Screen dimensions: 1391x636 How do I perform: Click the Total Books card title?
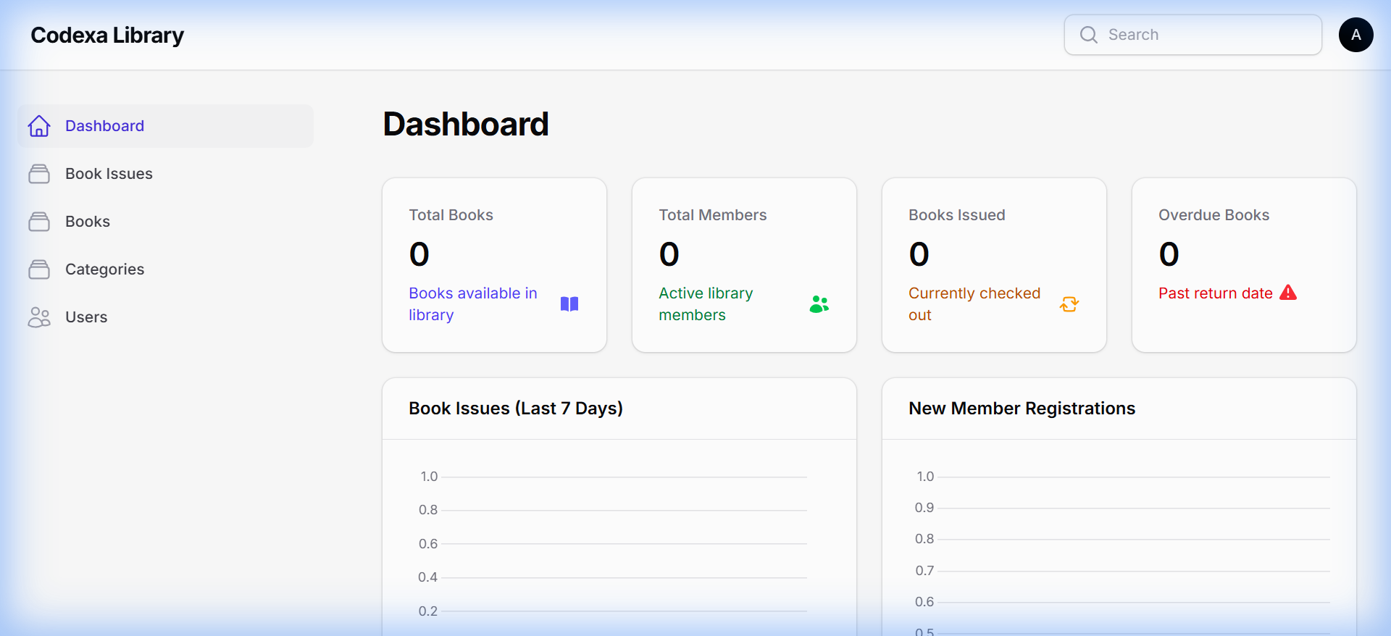[x=451, y=215]
